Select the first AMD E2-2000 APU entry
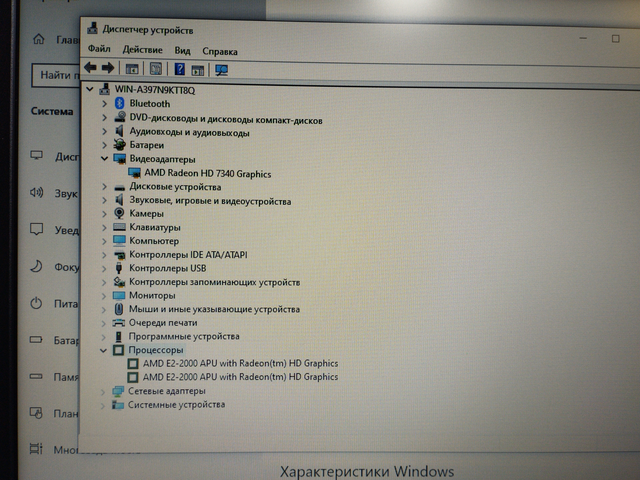This screenshot has width=640, height=480. tap(240, 363)
